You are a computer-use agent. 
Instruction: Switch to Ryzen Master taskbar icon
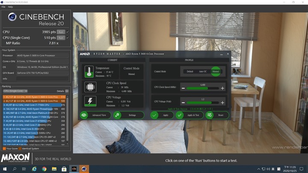[74, 169]
